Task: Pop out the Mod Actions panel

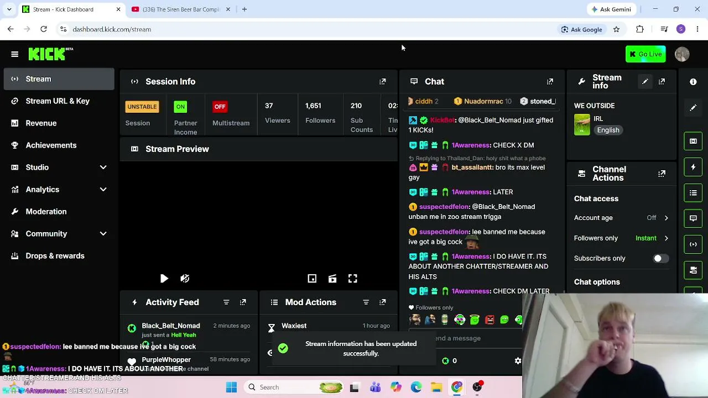Action: 383,302
